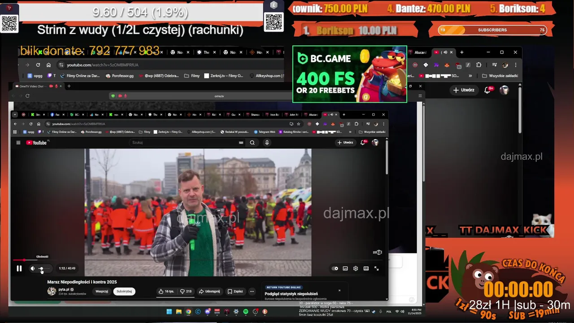
Task: Close the Return YouTube Dislike popup
Action: (339, 290)
